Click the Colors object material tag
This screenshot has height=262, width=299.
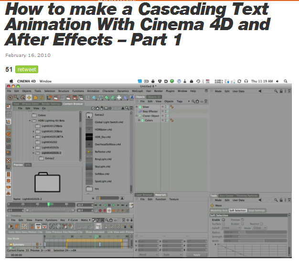click(171, 120)
